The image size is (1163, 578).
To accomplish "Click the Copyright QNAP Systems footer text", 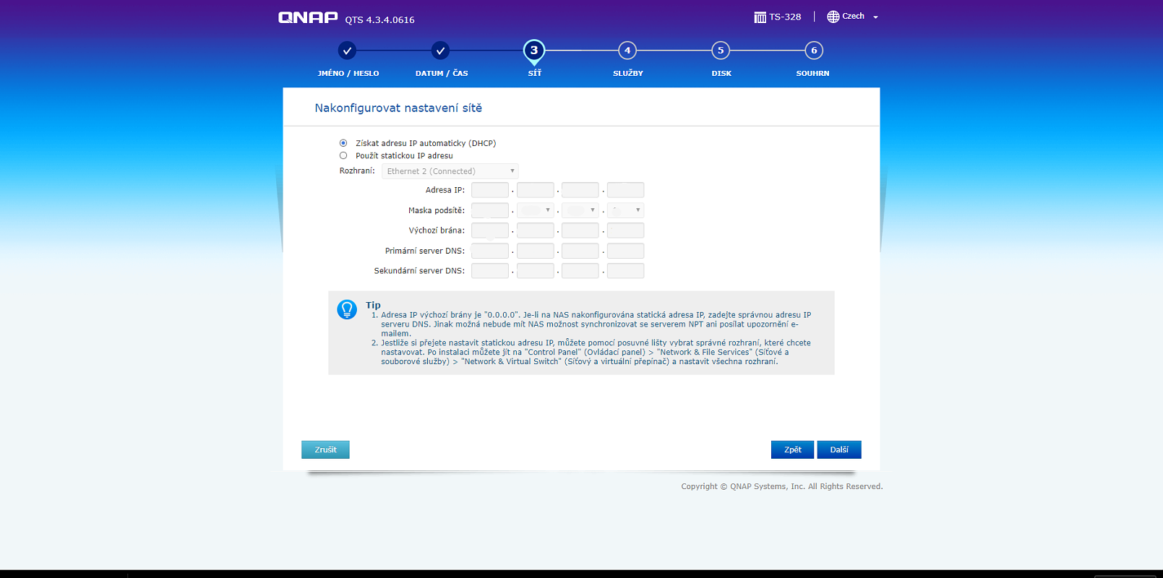I will tap(782, 486).
